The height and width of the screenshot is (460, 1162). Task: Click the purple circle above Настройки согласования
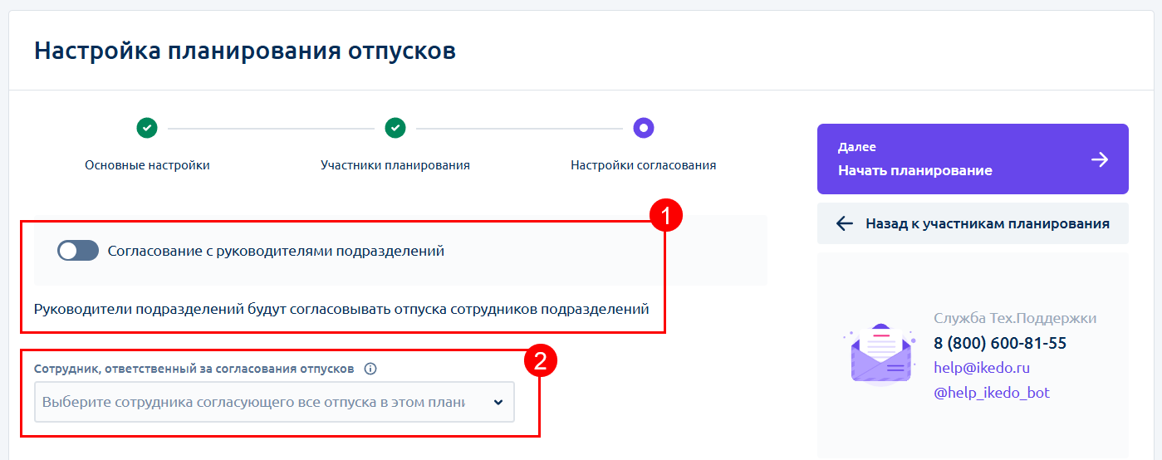[644, 128]
